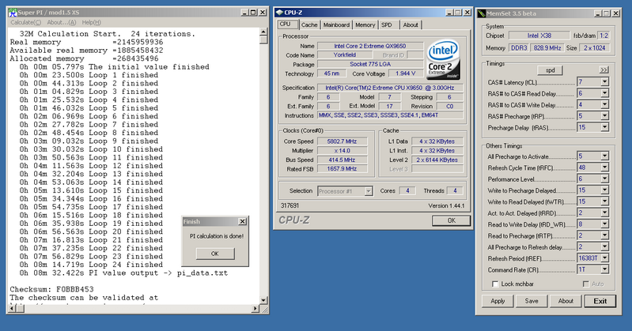Click OK button in CPU-Z window
Screen dimensions: 632x331
click(x=451, y=220)
